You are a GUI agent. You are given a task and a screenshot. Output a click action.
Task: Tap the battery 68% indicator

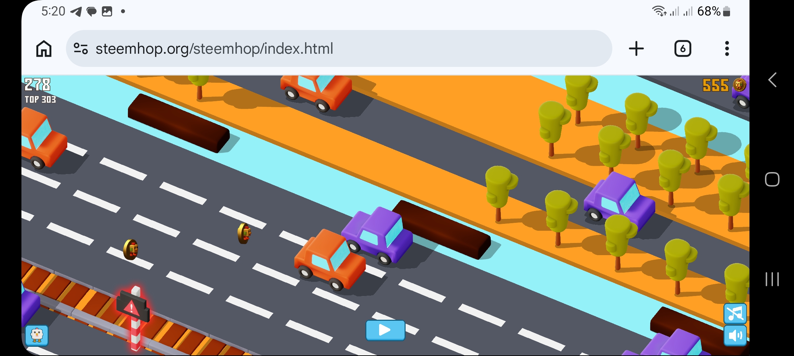click(714, 12)
